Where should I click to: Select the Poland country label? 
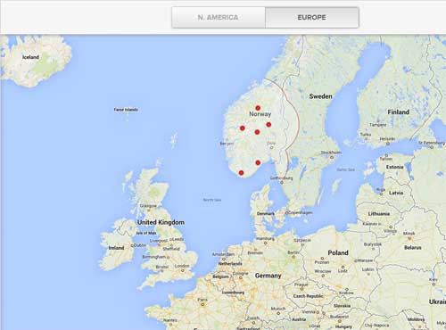click(x=338, y=252)
